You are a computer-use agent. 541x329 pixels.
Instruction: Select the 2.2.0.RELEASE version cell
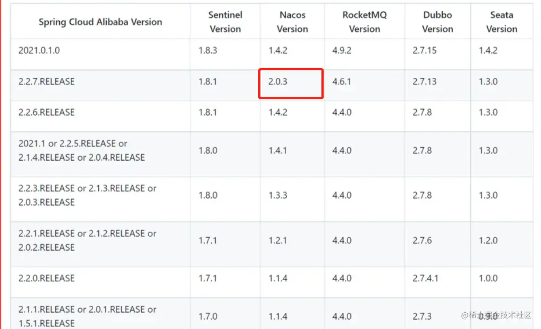(101, 282)
